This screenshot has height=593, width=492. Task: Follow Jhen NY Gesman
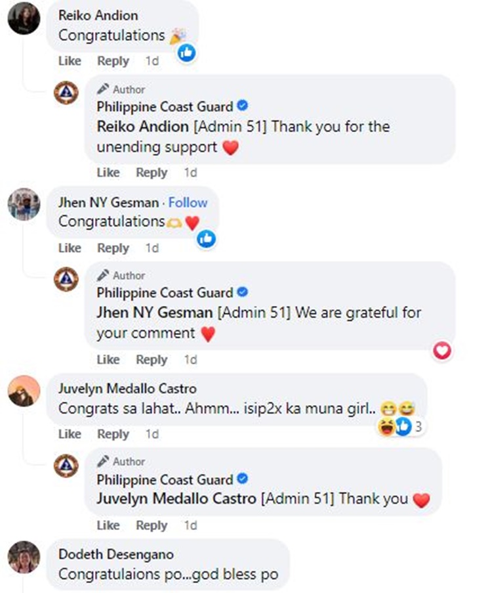pos(188,203)
